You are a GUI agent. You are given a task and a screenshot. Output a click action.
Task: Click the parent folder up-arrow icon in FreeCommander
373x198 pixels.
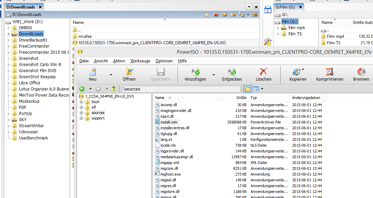[x=224, y=15]
